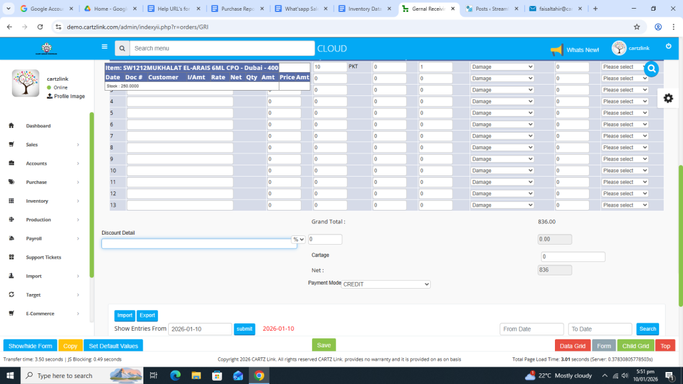Select Support Tickets in the sidebar

(43, 257)
